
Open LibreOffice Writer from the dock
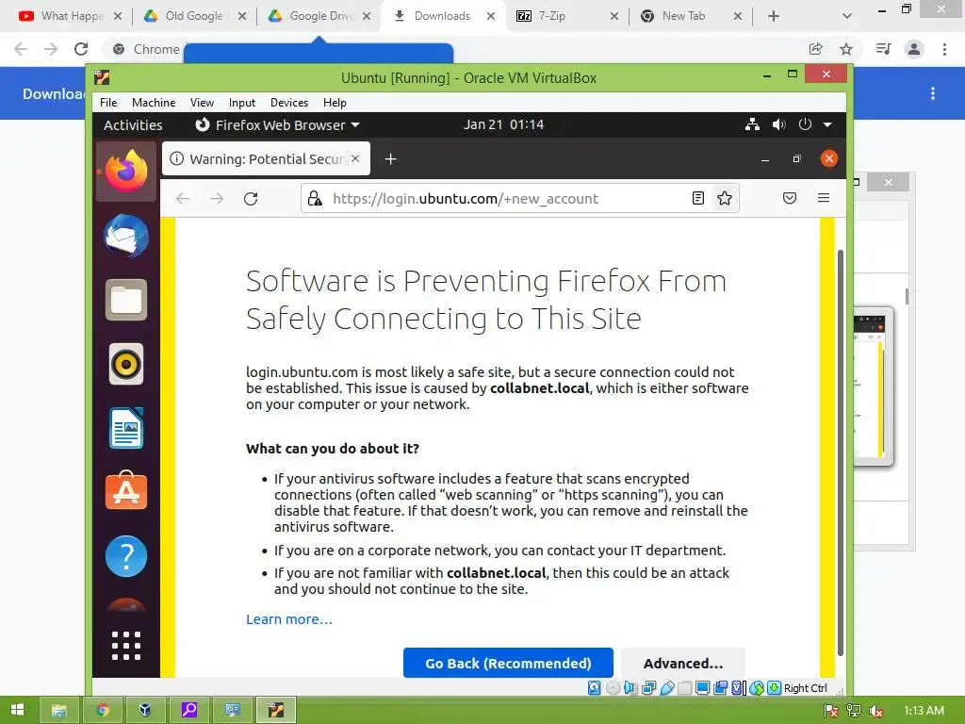(x=126, y=429)
